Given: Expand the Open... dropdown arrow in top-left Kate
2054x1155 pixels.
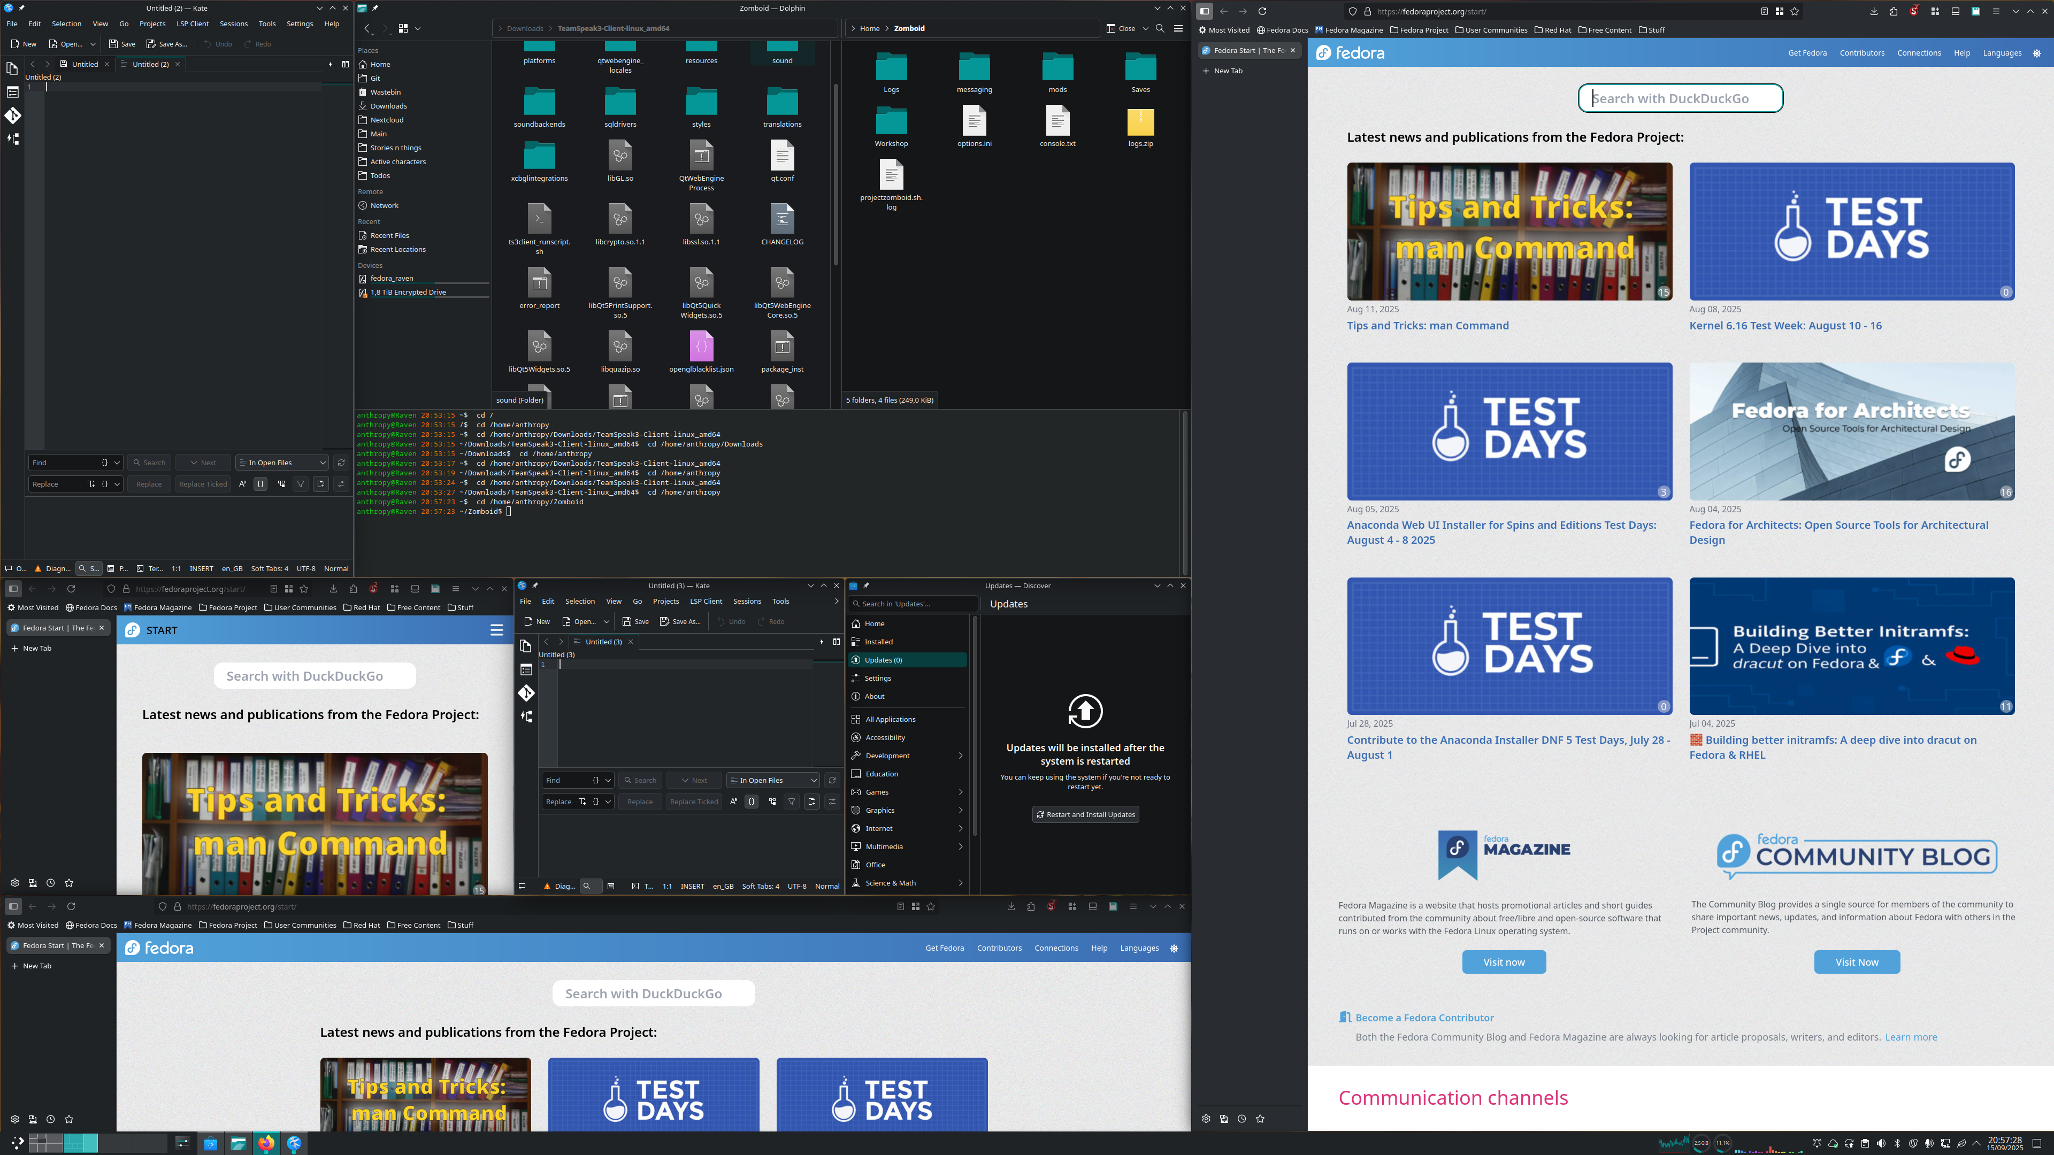Looking at the screenshot, I should point(93,44).
